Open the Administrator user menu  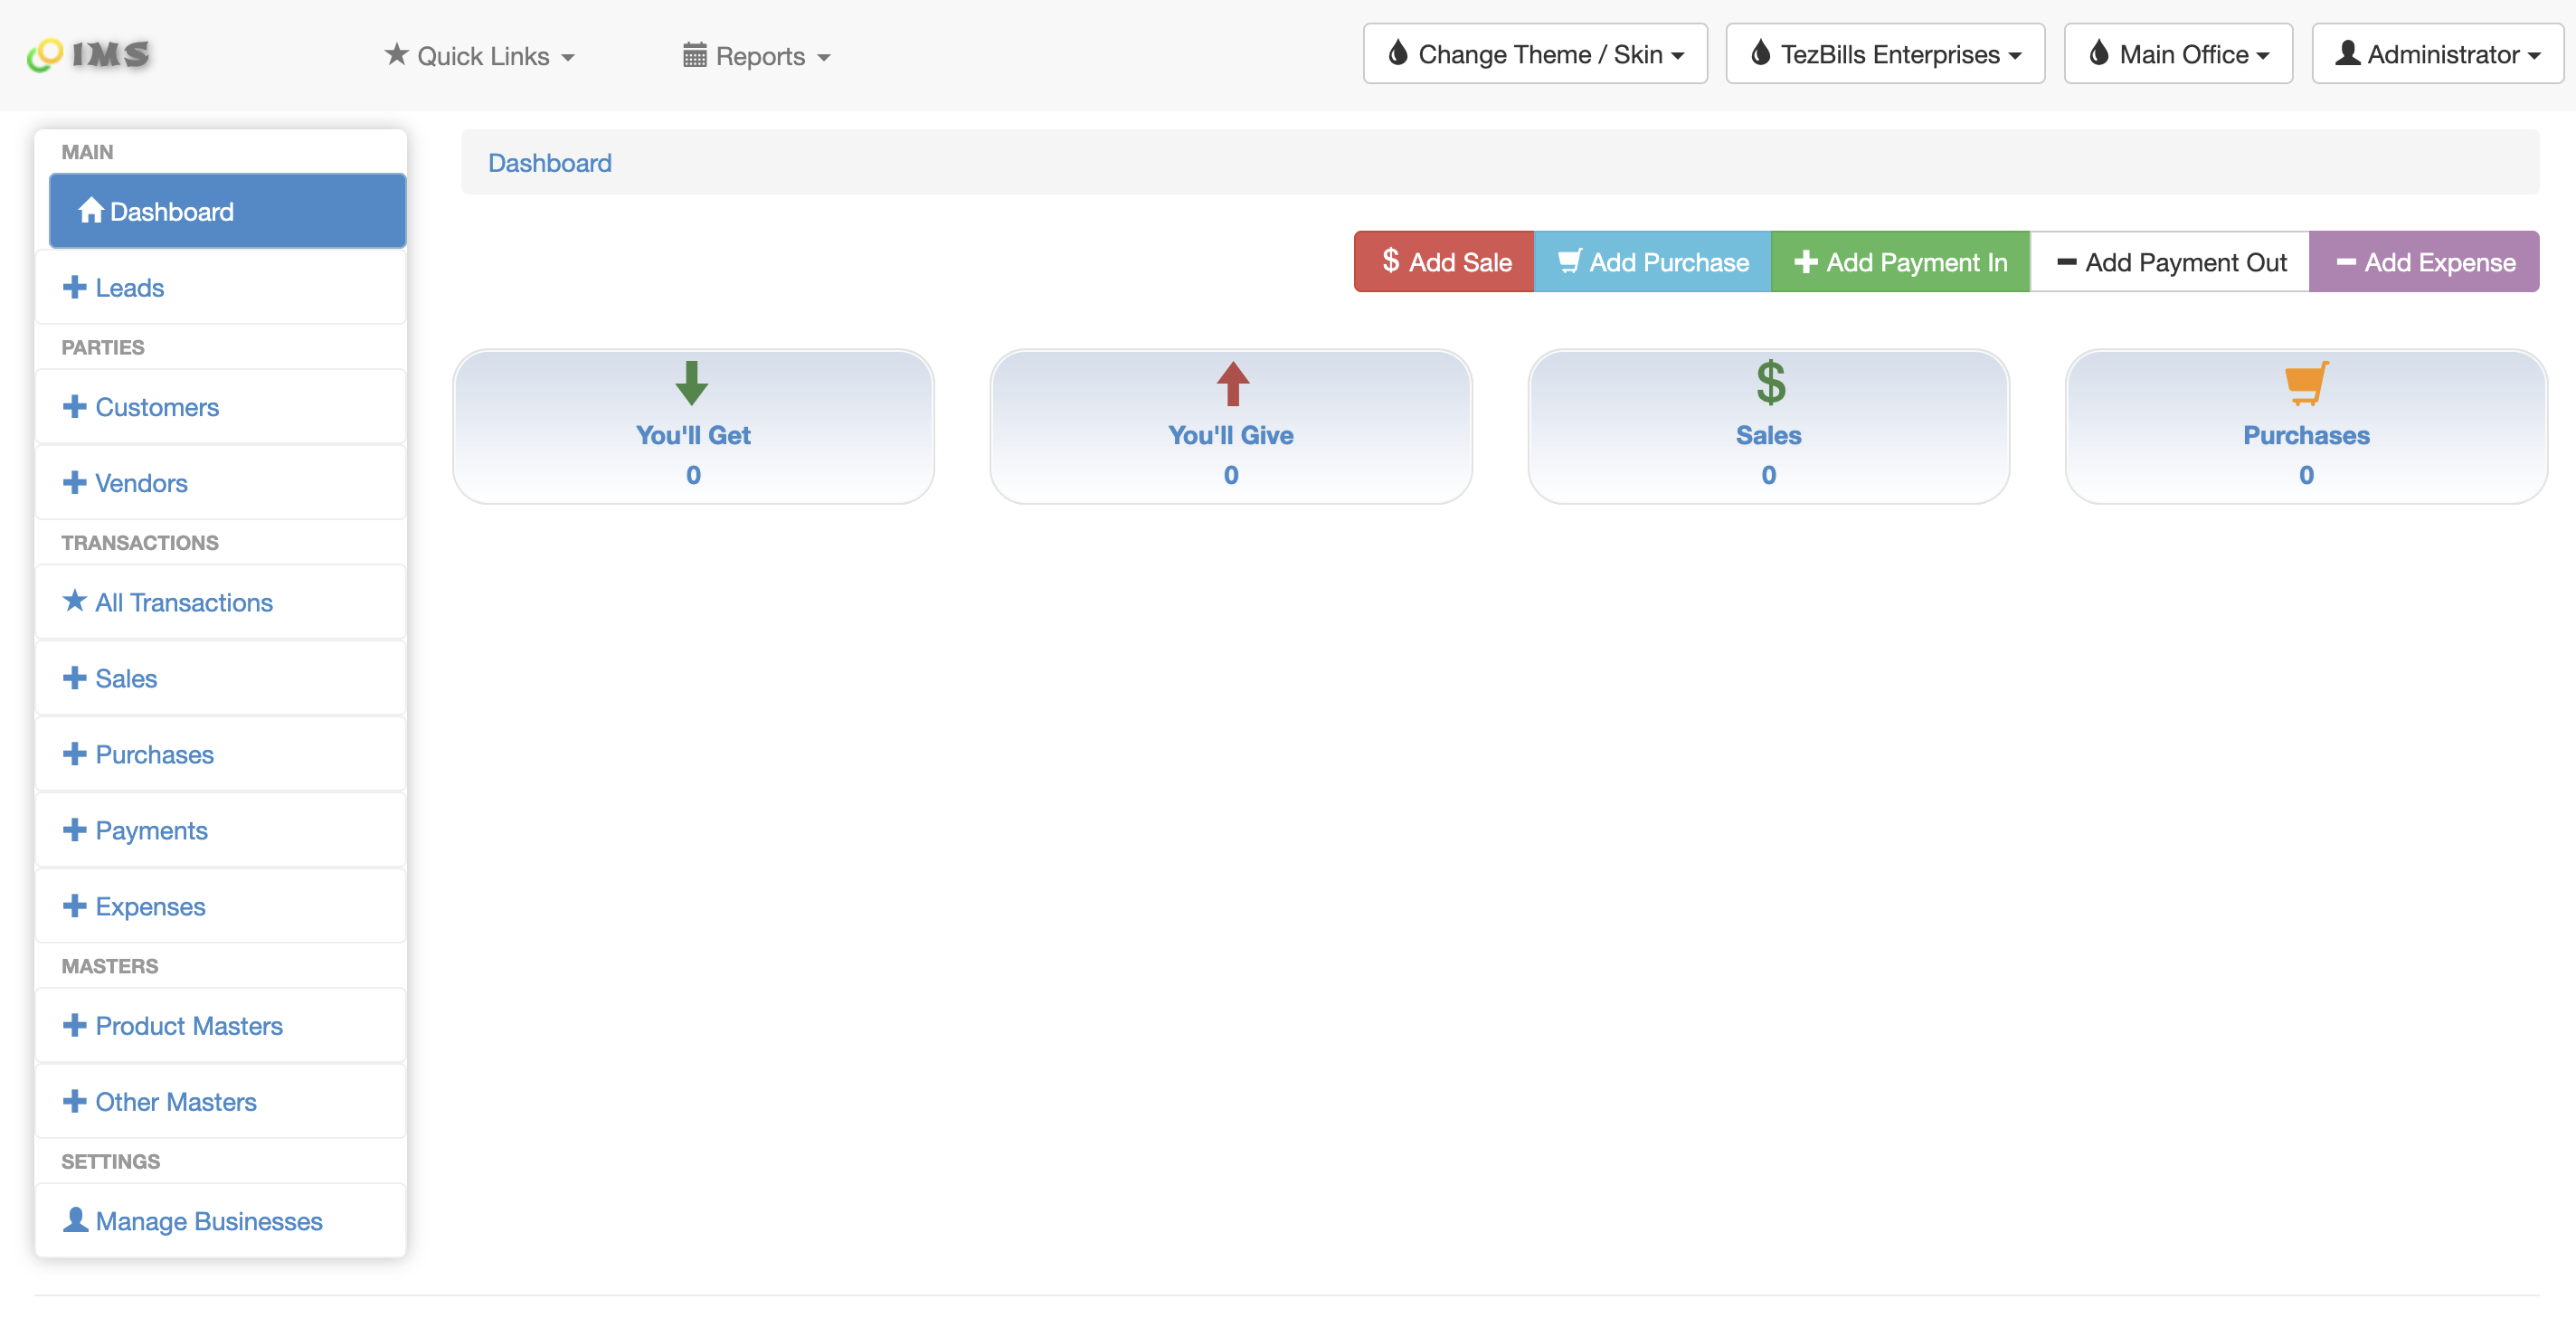pyautogui.click(x=2437, y=54)
